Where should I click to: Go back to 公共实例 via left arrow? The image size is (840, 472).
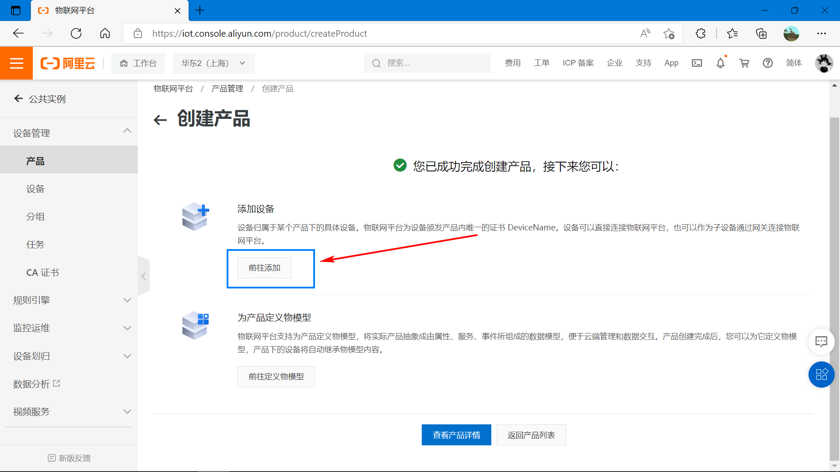tap(18, 99)
